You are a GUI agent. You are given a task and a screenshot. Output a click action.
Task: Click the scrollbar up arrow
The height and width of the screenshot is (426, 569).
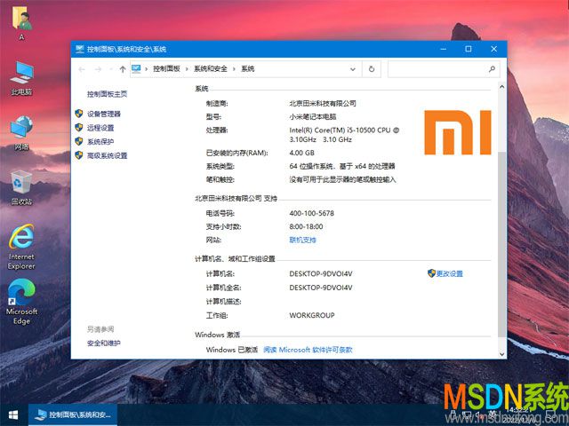pos(501,87)
